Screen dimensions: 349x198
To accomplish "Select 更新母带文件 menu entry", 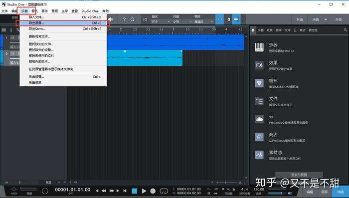I will [63, 36].
